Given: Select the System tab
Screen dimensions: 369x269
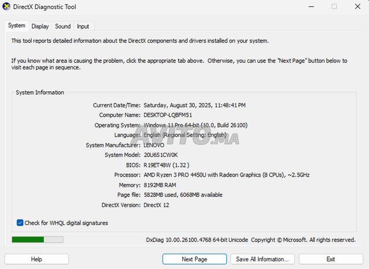Looking at the screenshot, I should point(16,25).
